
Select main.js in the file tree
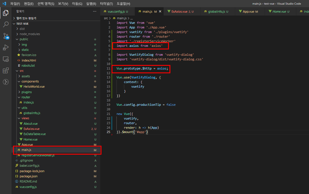[x=56, y=150]
